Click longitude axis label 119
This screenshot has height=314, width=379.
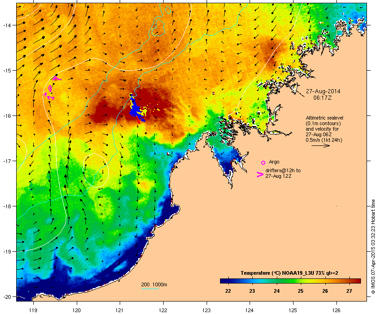pos(33,310)
